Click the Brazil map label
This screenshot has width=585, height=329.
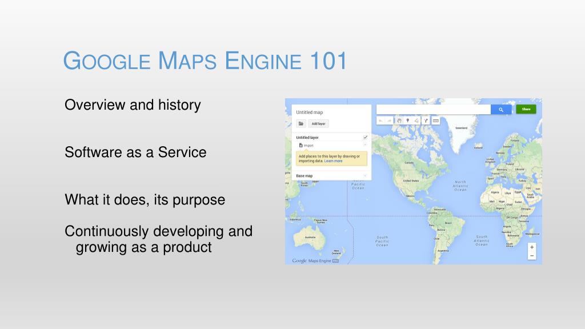pyautogui.click(x=448, y=223)
